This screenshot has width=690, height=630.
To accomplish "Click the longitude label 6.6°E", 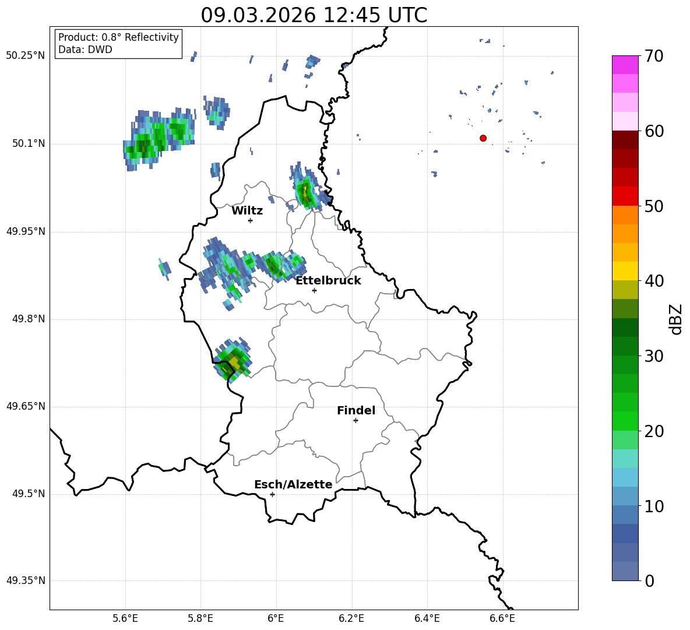I will 502,618.
